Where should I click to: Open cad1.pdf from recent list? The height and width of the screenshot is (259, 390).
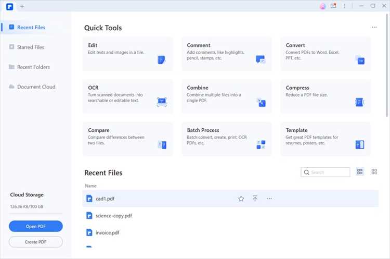tap(230, 199)
